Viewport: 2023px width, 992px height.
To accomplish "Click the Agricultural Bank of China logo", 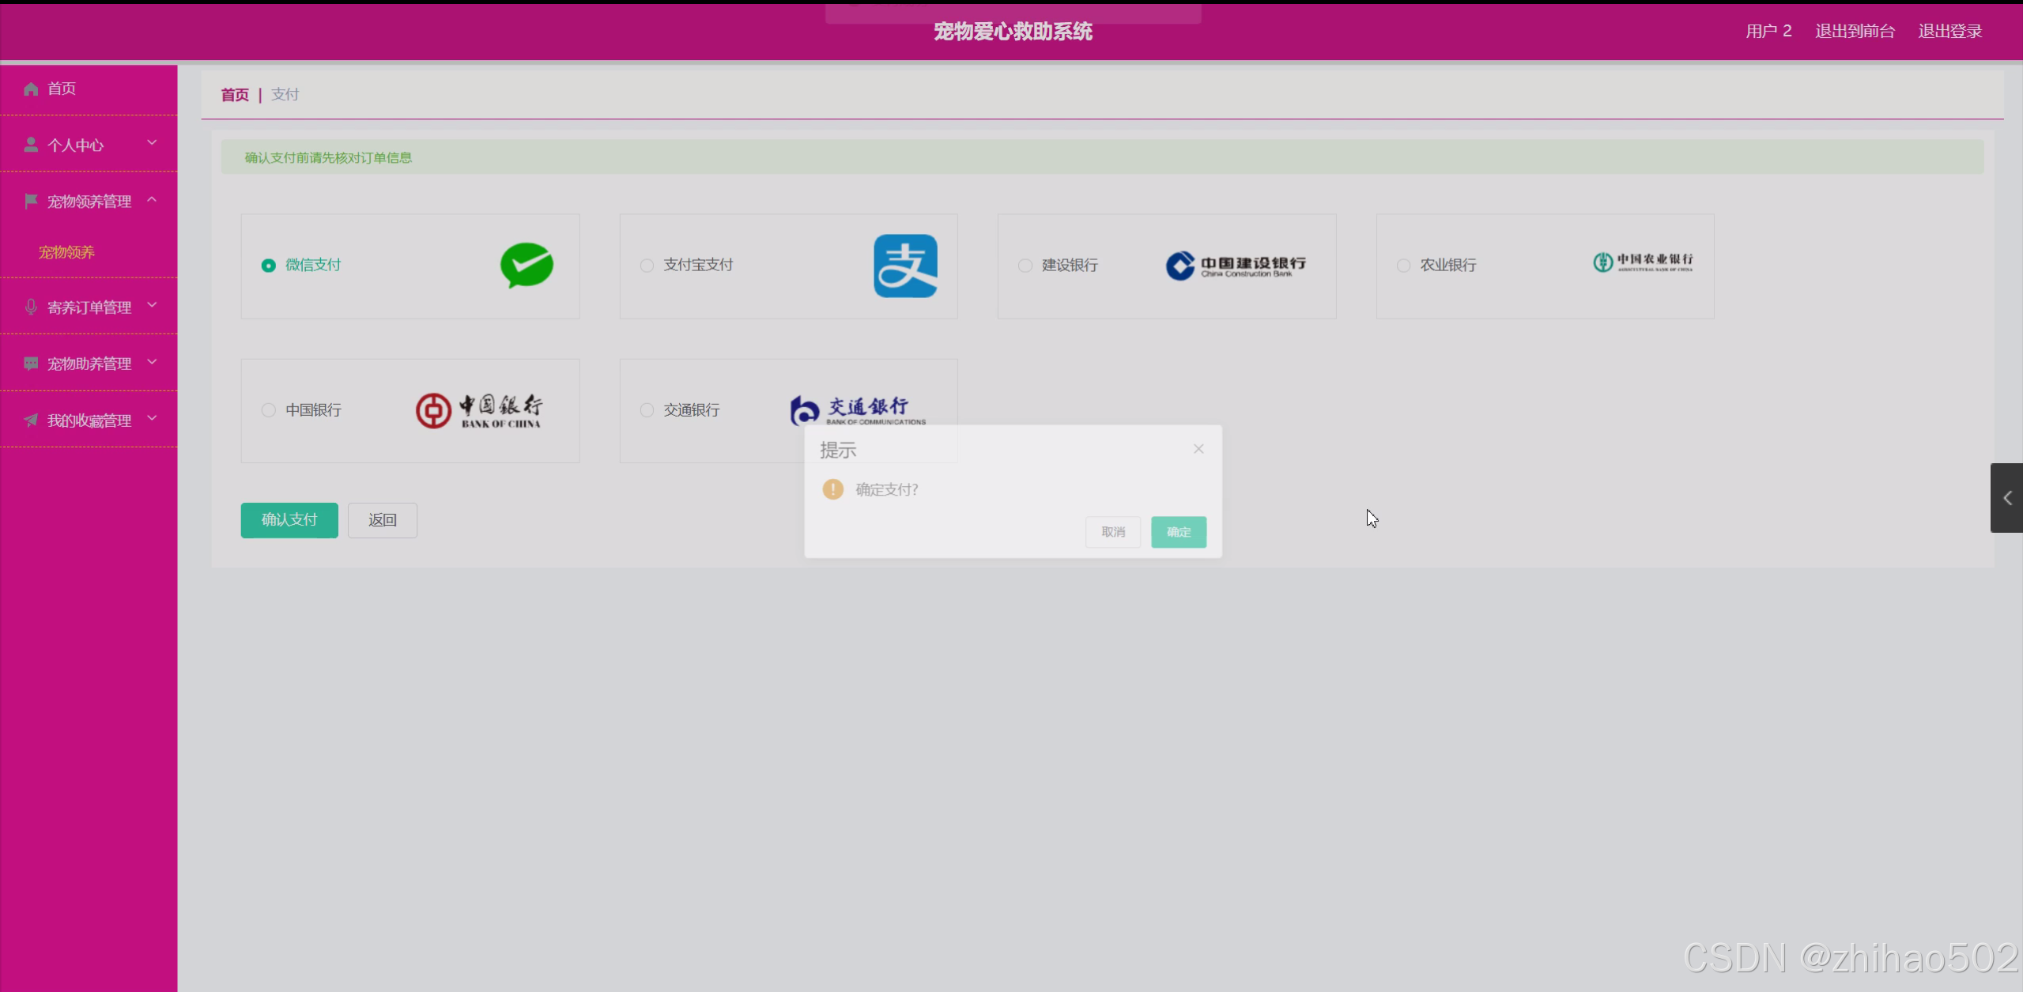I will point(1643,262).
